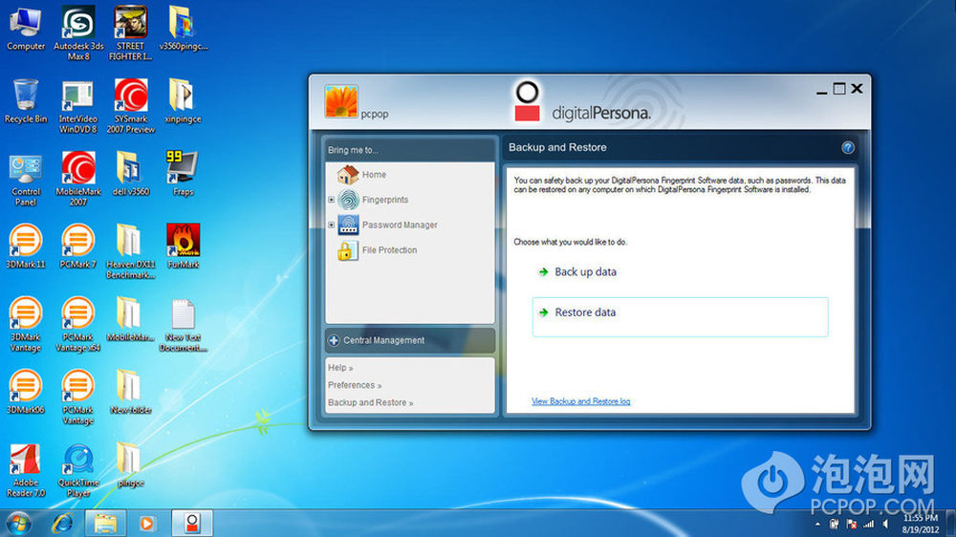956x537 pixels.
Task: Select the PCMark 7 shortcut
Action: (78, 247)
